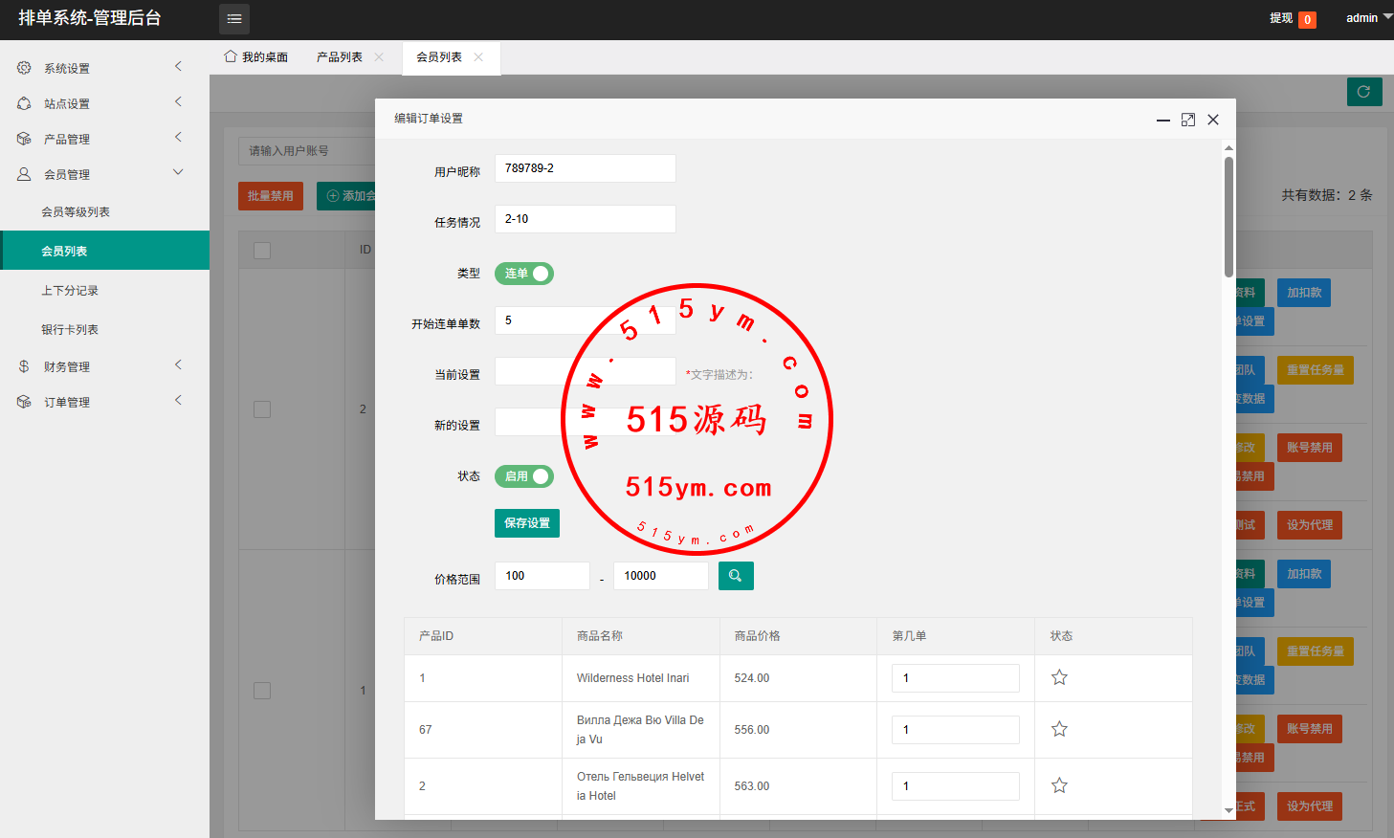This screenshot has height=838, width=1394.
Task: Maximize the edit order settings dialog
Action: (1188, 120)
